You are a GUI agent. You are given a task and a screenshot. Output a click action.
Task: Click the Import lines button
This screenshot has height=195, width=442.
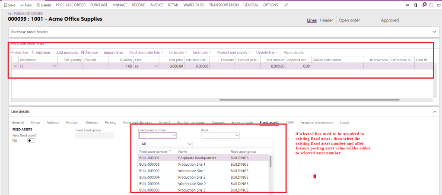click(113, 53)
